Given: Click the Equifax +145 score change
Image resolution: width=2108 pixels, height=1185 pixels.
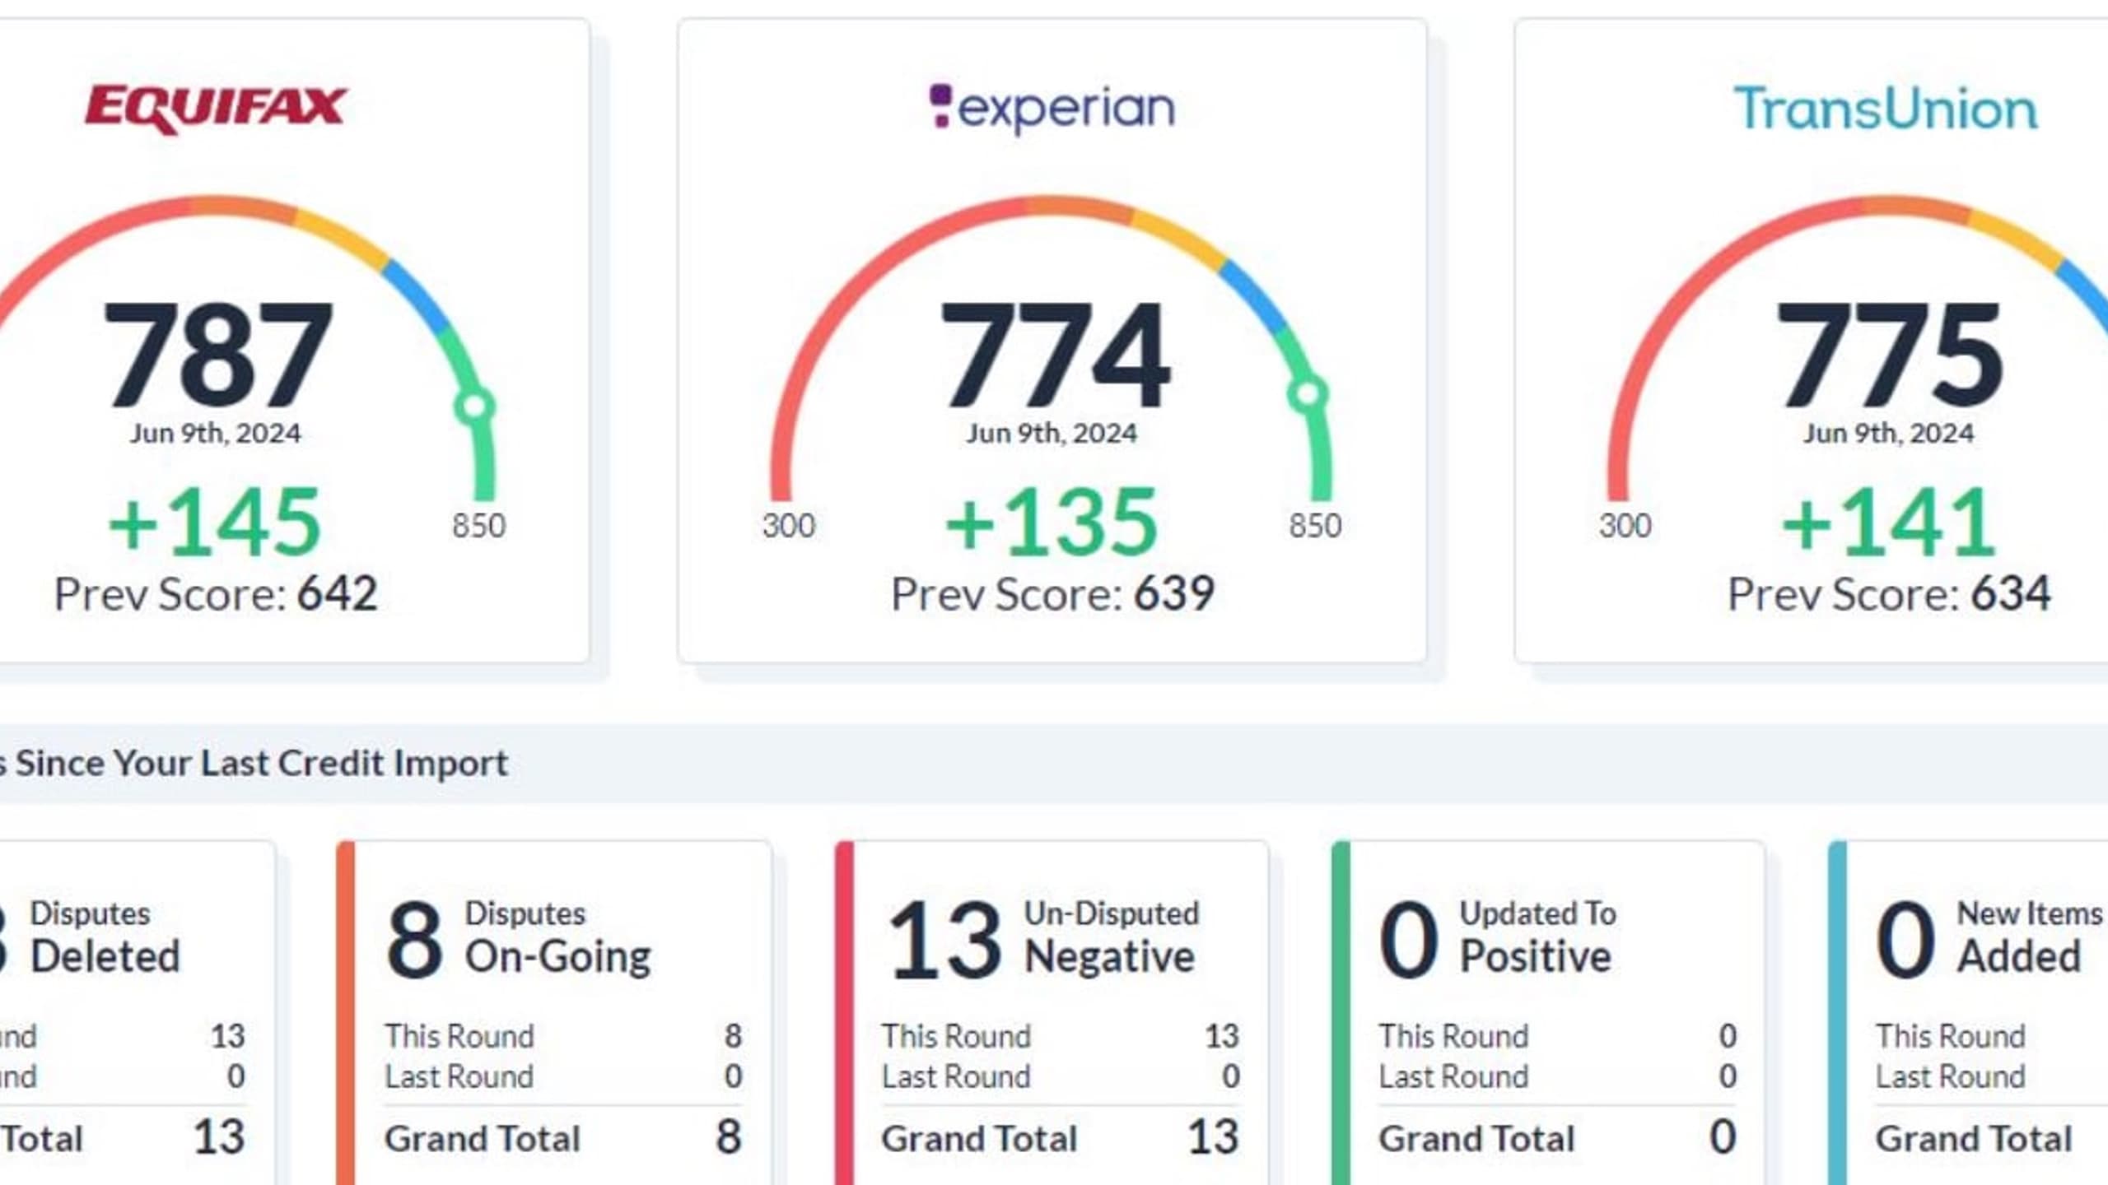Looking at the screenshot, I should [x=214, y=522].
